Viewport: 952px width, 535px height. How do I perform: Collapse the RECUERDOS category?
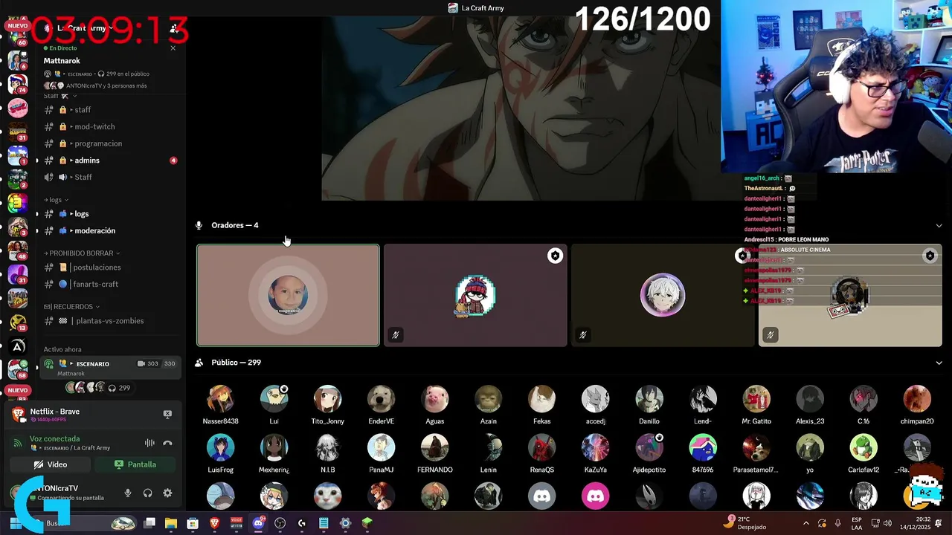pyautogui.click(x=71, y=306)
